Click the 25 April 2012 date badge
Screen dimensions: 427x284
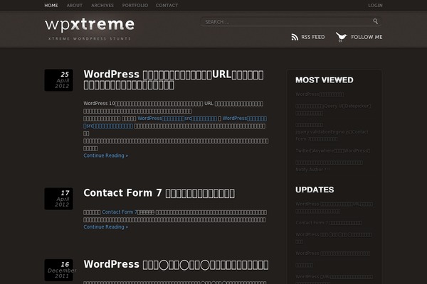58,80
